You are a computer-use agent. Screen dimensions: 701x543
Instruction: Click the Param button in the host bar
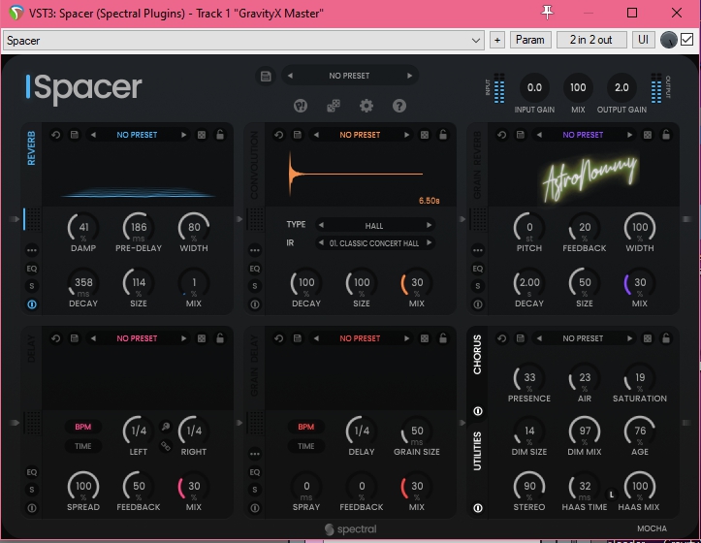[x=530, y=40]
